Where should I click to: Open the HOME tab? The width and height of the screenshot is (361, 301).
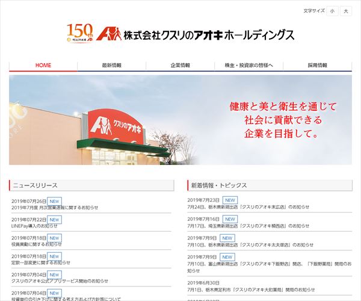pyautogui.click(x=43, y=66)
